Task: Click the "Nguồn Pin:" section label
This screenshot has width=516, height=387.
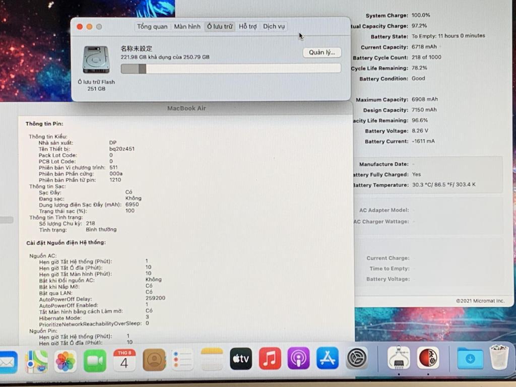Action: (x=43, y=331)
